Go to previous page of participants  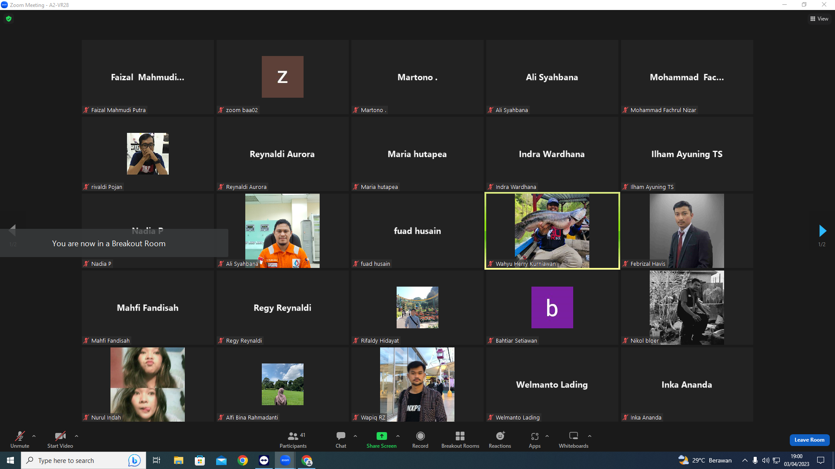pyautogui.click(x=13, y=230)
